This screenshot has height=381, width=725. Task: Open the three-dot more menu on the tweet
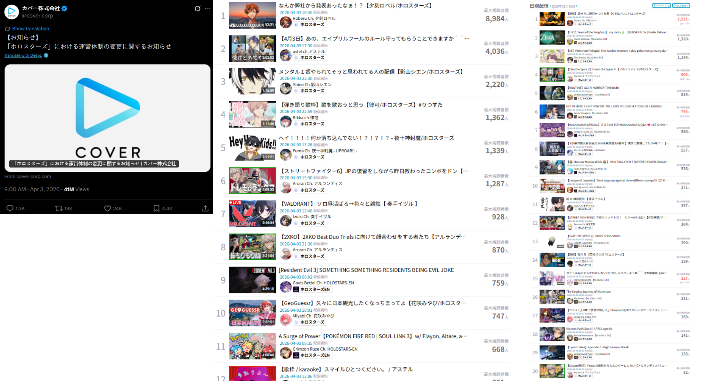click(x=207, y=8)
